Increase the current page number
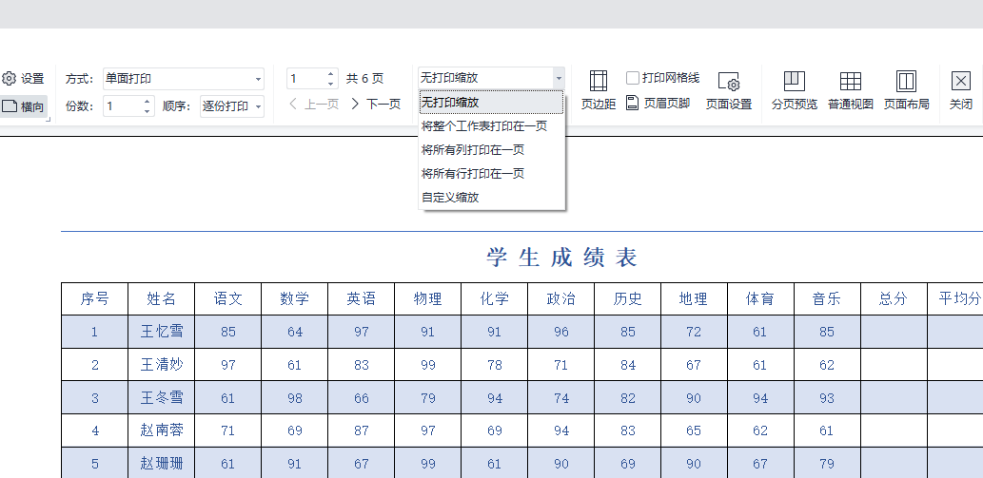Screen dimensions: 983x478 pos(331,73)
